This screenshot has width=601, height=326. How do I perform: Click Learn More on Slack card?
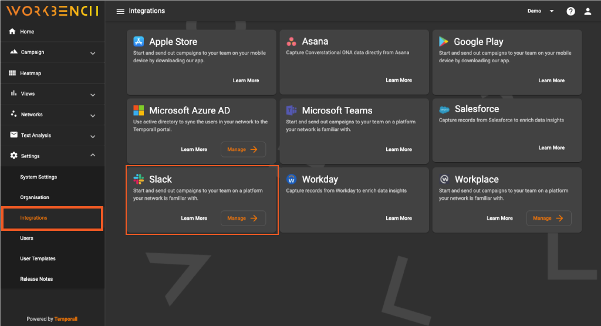pyautogui.click(x=194, y=219)
